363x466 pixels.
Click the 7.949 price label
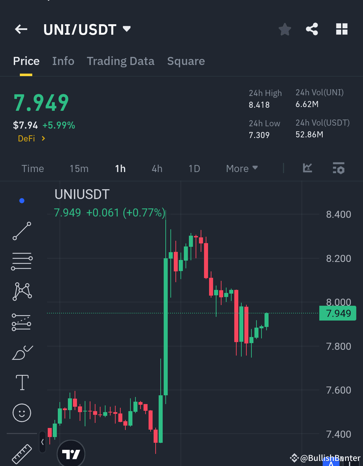[x=337, y=313]
